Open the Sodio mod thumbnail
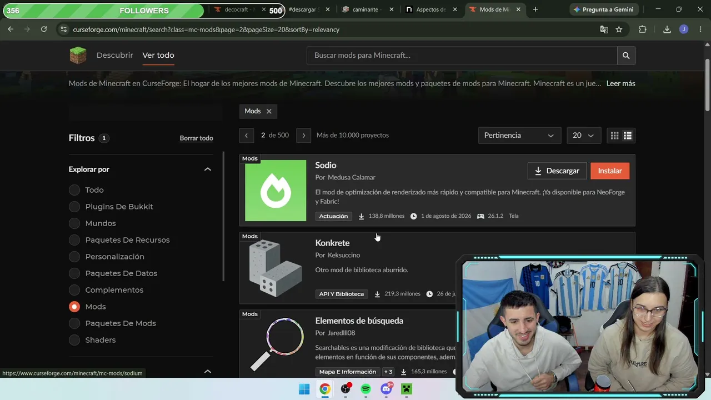Screen dimensions: 711x400 (x=276, y=191)
